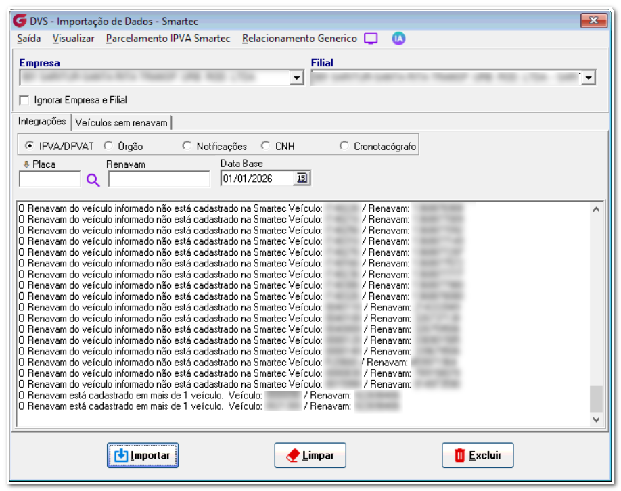Click the Excluir button

click(478, 455)
